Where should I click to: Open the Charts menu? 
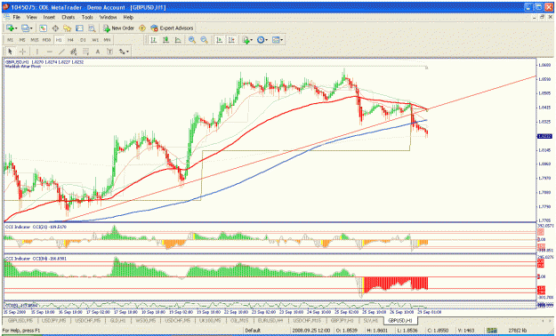coord(68,17)
